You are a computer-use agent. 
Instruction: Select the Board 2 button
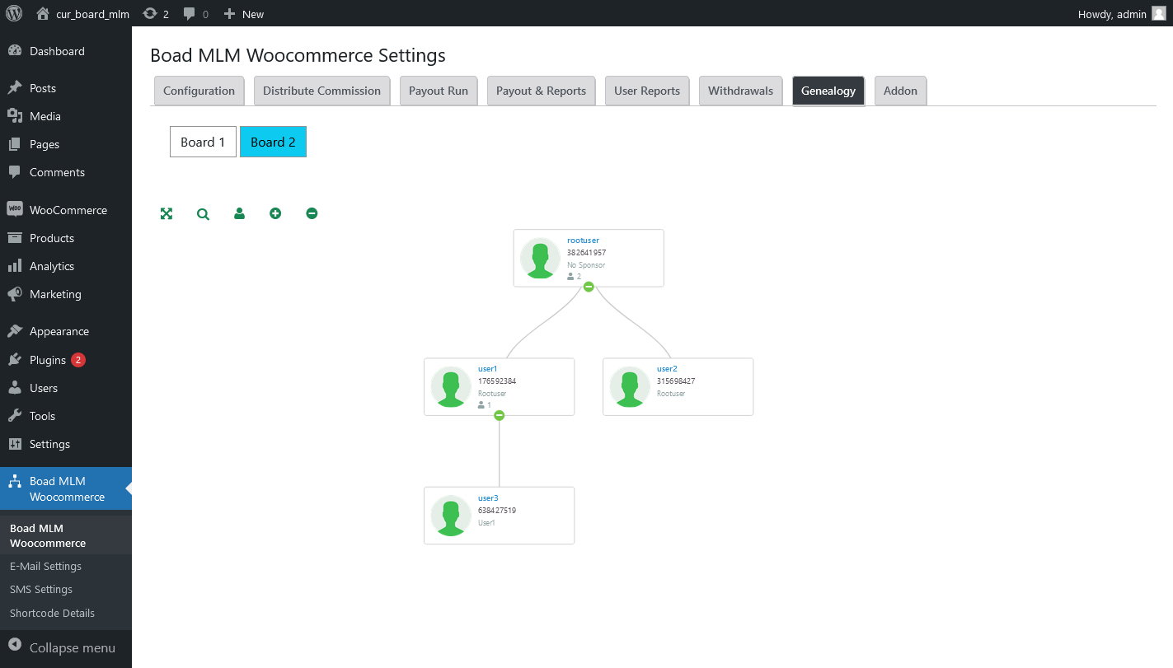[273, 142]
